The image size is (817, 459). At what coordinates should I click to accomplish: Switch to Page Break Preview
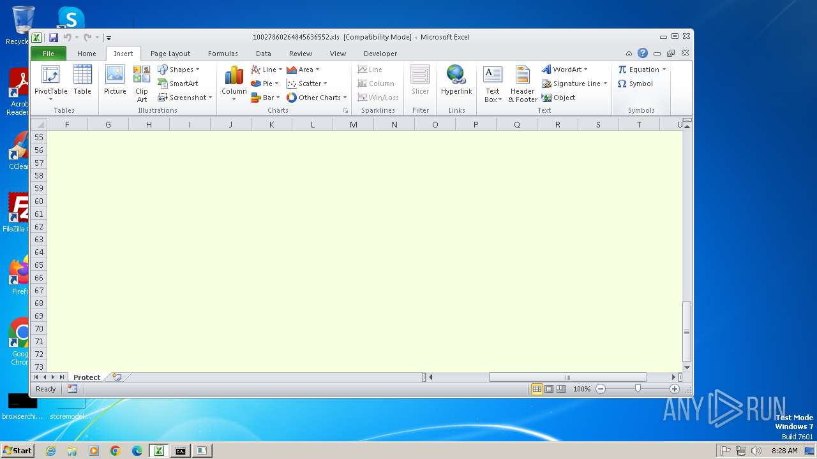pos(561,389)
